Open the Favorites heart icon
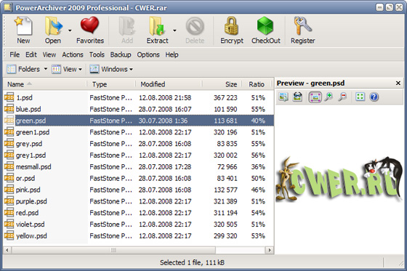Screen dimensions: 407x271 tap(89, 25)
